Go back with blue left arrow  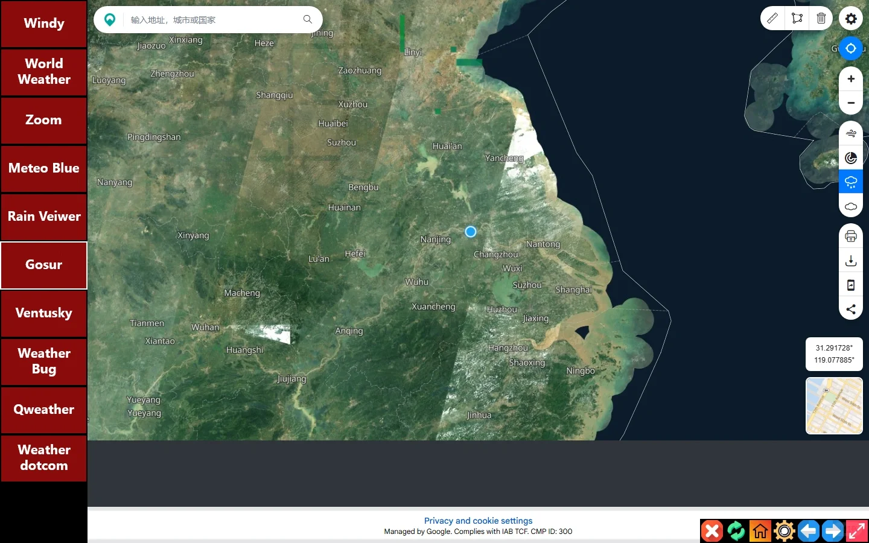click(809, 531)
